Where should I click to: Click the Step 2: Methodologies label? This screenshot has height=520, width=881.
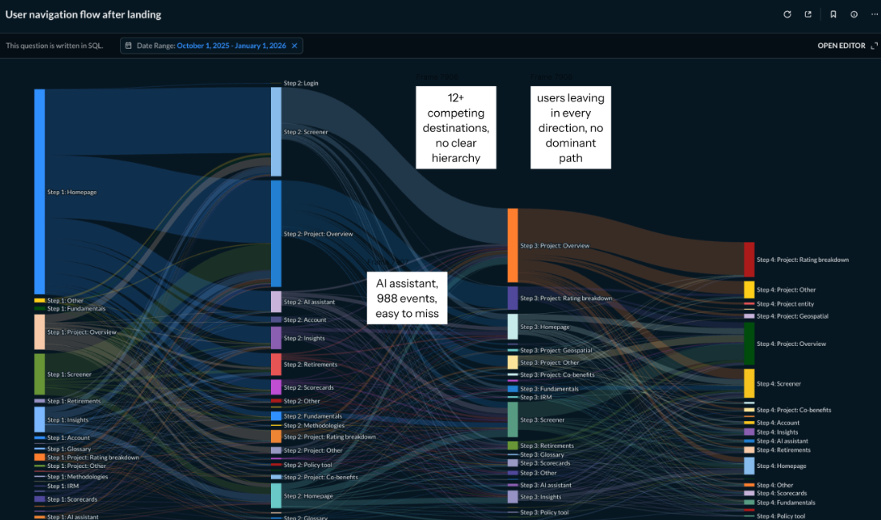coord(313,425)
